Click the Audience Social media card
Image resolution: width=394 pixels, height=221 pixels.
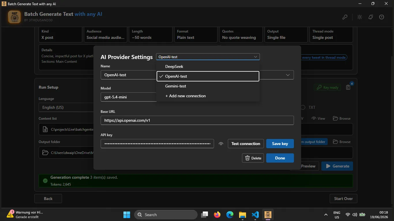[x=106, y=35]
